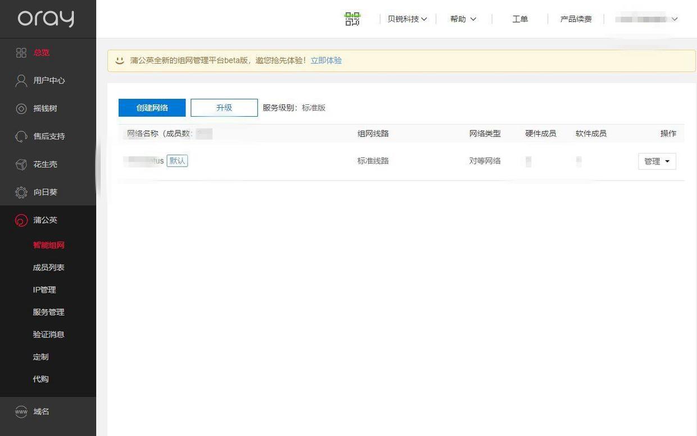Click the 组网线路 column header
The width and height of the screenshot is (697, 436).
tap(373, 134)
